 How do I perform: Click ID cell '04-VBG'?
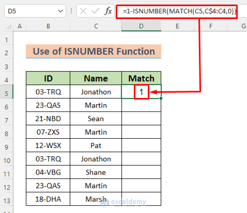pyautogui.click(x=48, y=172)
